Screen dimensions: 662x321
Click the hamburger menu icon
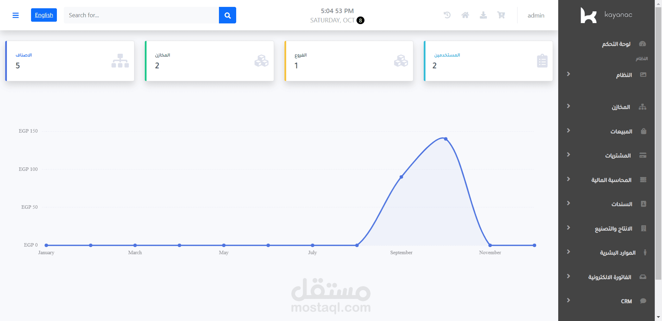pyautogui.click(x=16, y=15)
